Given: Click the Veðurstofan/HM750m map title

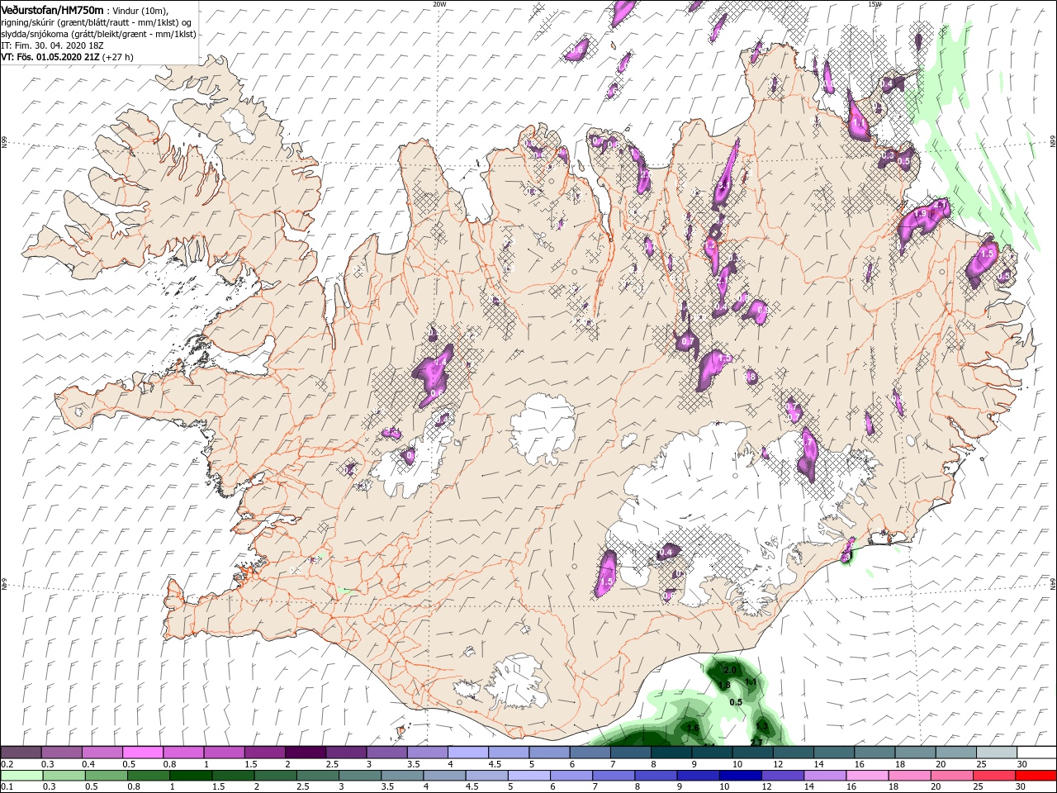Looking at the screenshot, I should point(53,9).
